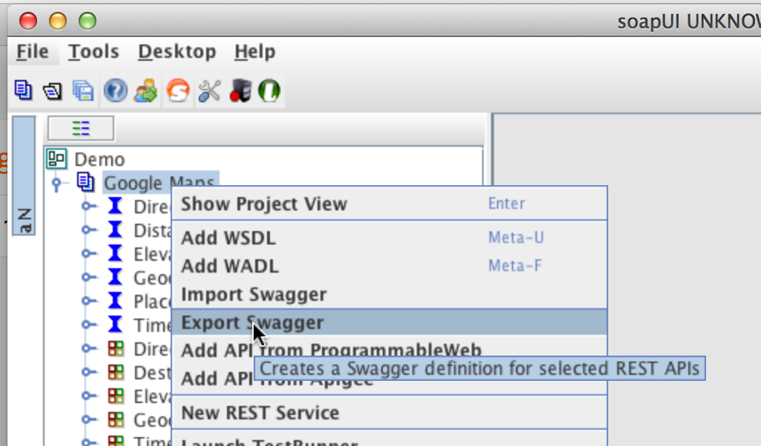The height and width of the screenshot is (446, 761).
Task: Open the Help menu
Action: click(255, 51)
